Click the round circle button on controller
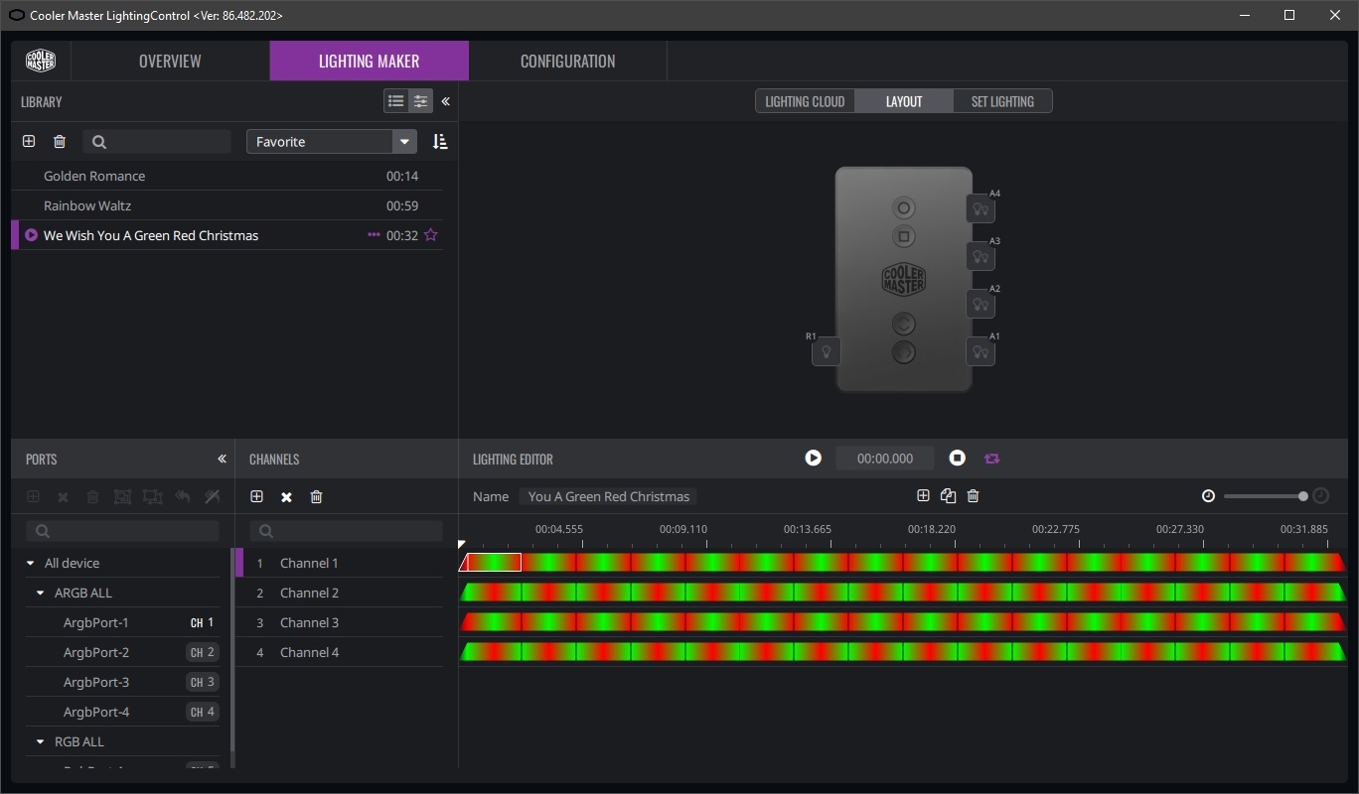 (x=903, y=208)
